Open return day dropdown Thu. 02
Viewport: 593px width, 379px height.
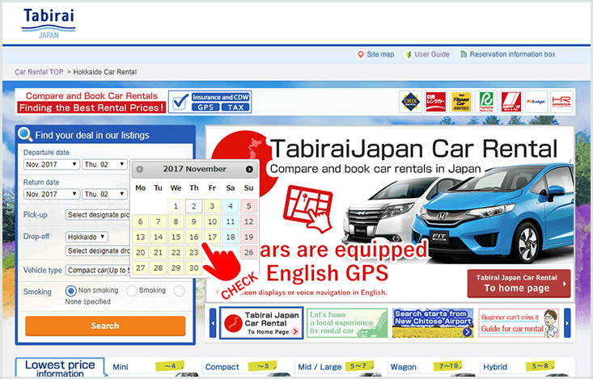coord(104,194)
